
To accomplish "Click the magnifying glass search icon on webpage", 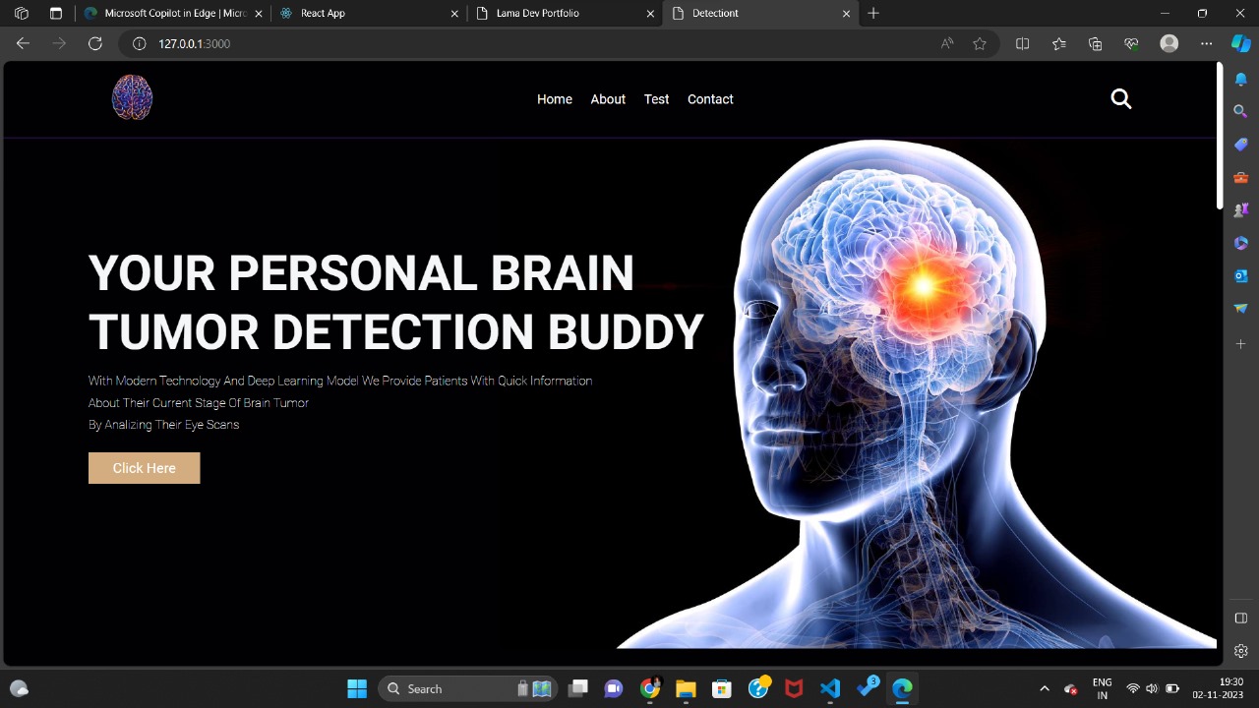I will point(1120,98).
